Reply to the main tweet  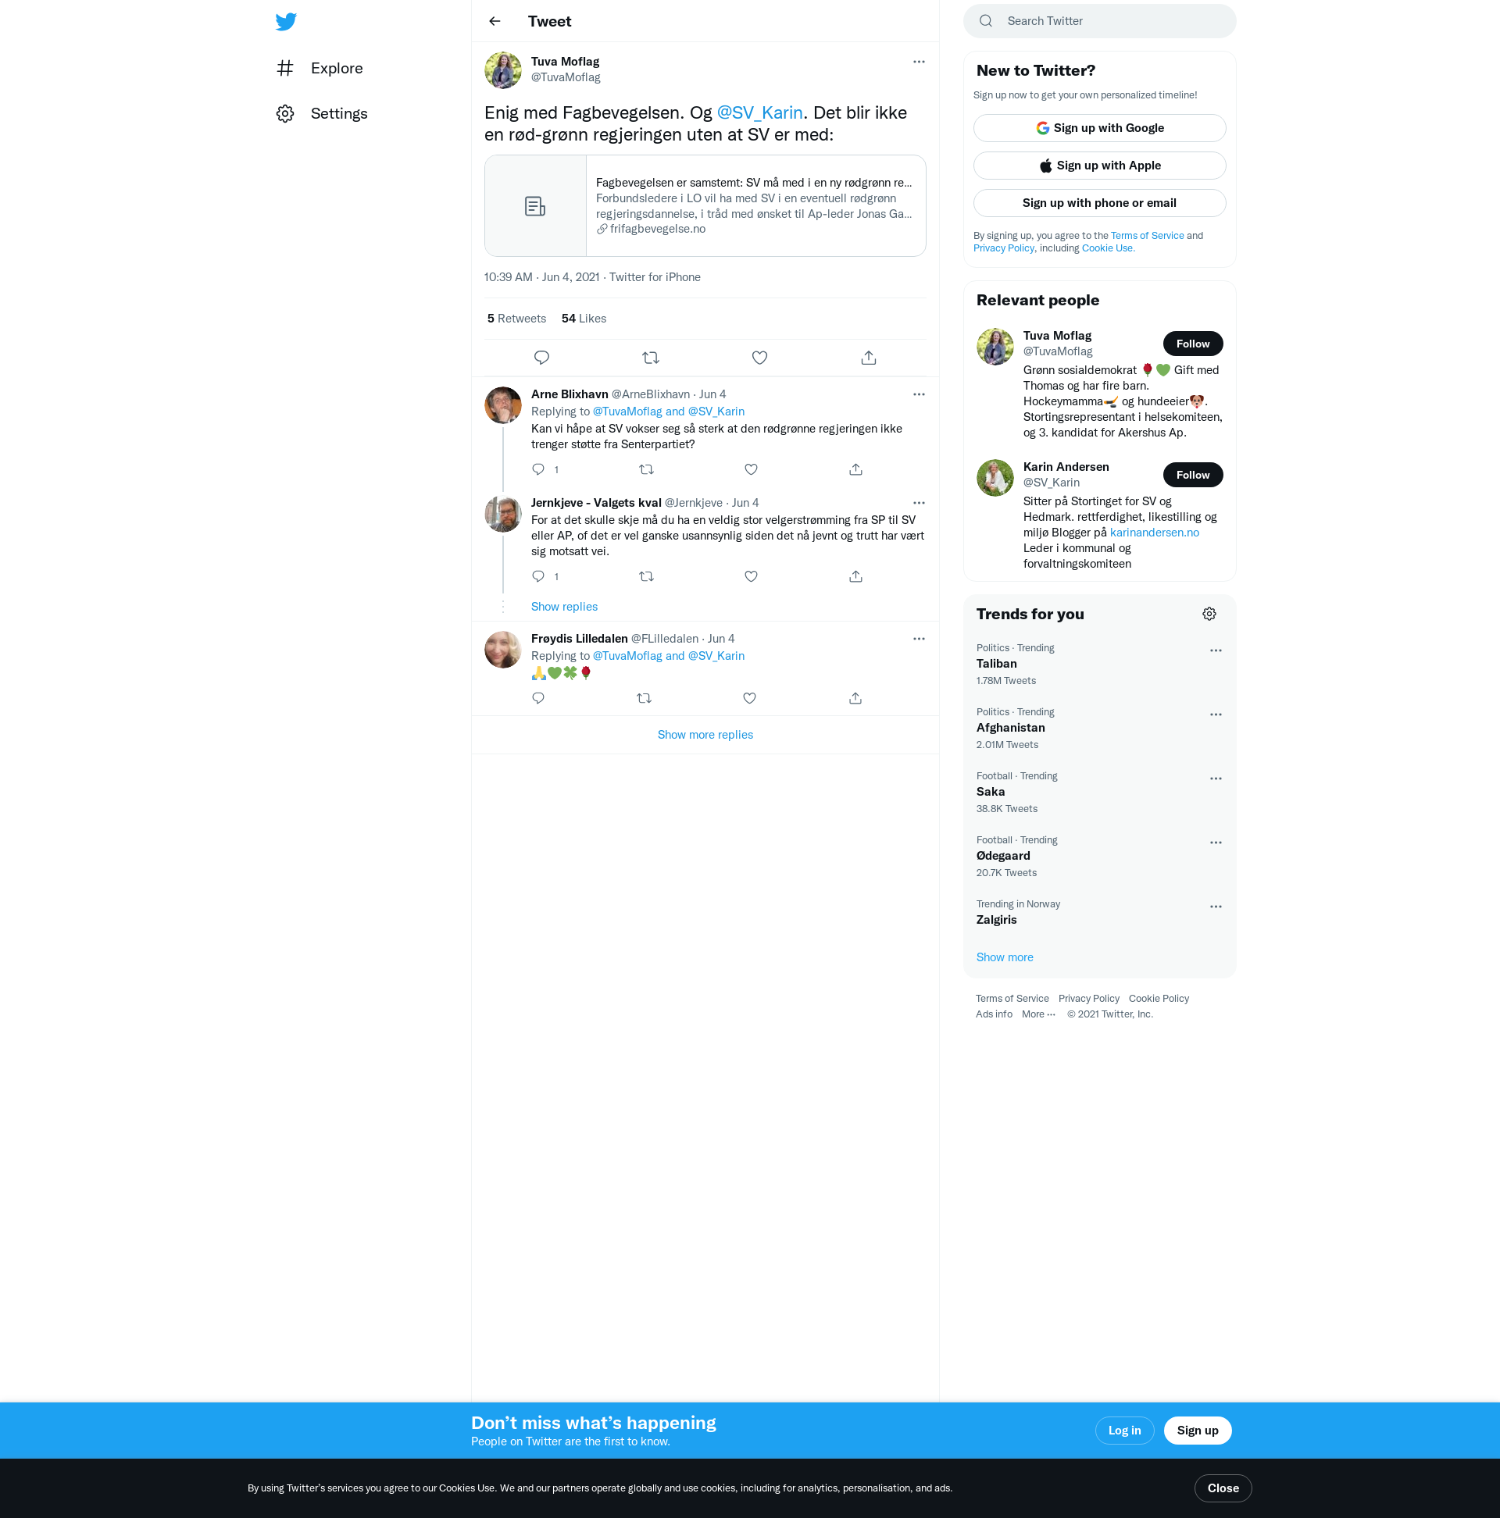pyautogui.click(x=541, y=358)
